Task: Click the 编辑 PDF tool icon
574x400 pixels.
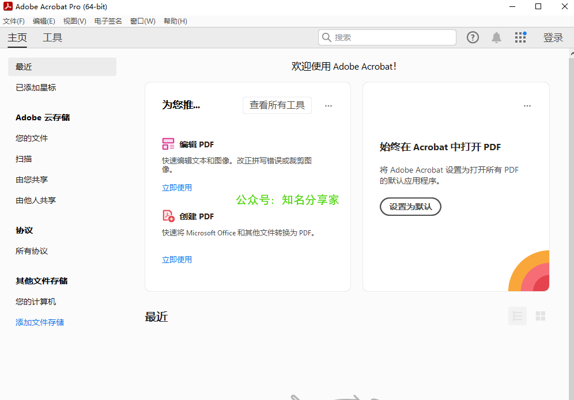Action: [168, 144]
